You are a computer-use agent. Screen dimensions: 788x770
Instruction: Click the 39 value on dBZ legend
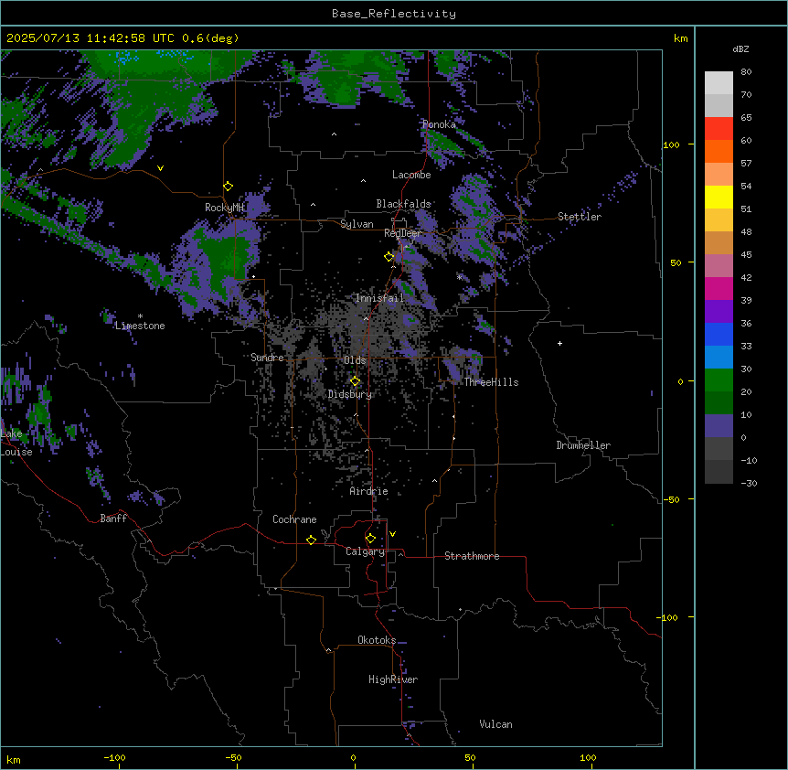(x=746, y=301)
